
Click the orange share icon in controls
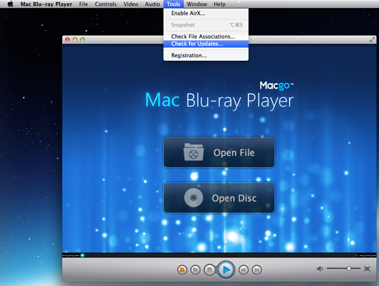pyautogui.click(x=182, y=270)
